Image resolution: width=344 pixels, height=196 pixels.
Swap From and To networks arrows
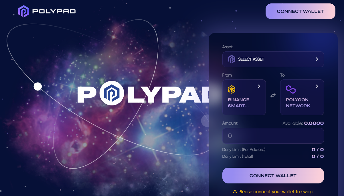[273, 95]
